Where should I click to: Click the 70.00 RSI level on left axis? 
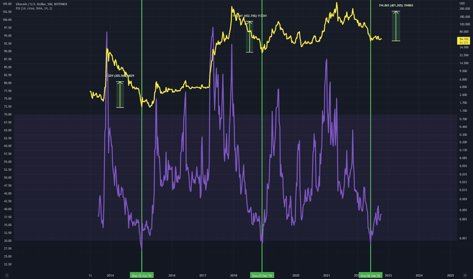(8, 114)
